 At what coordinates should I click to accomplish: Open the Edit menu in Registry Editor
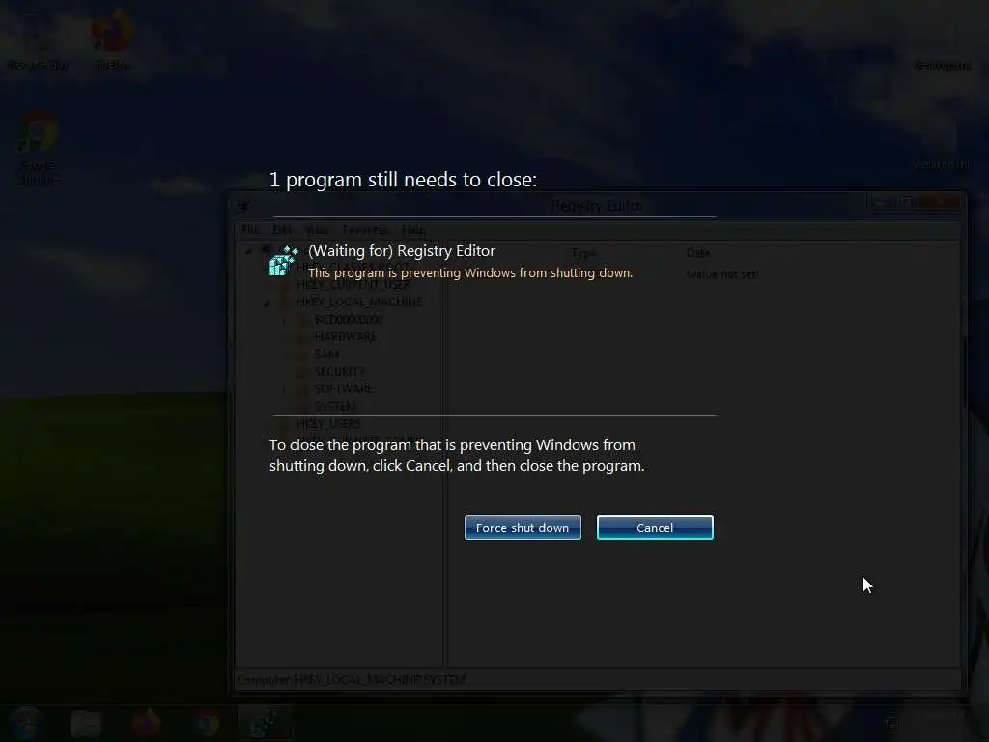[282, 229]
